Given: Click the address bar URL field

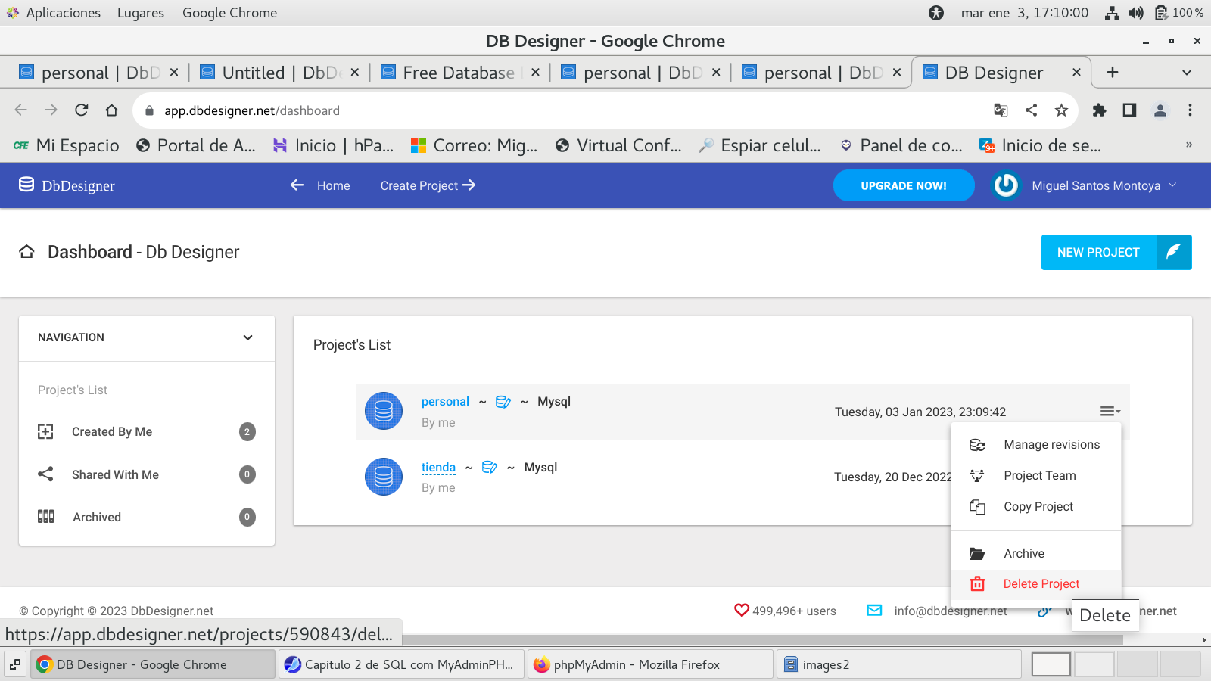Looking at the screenshot, I should [x=530, y=110].
